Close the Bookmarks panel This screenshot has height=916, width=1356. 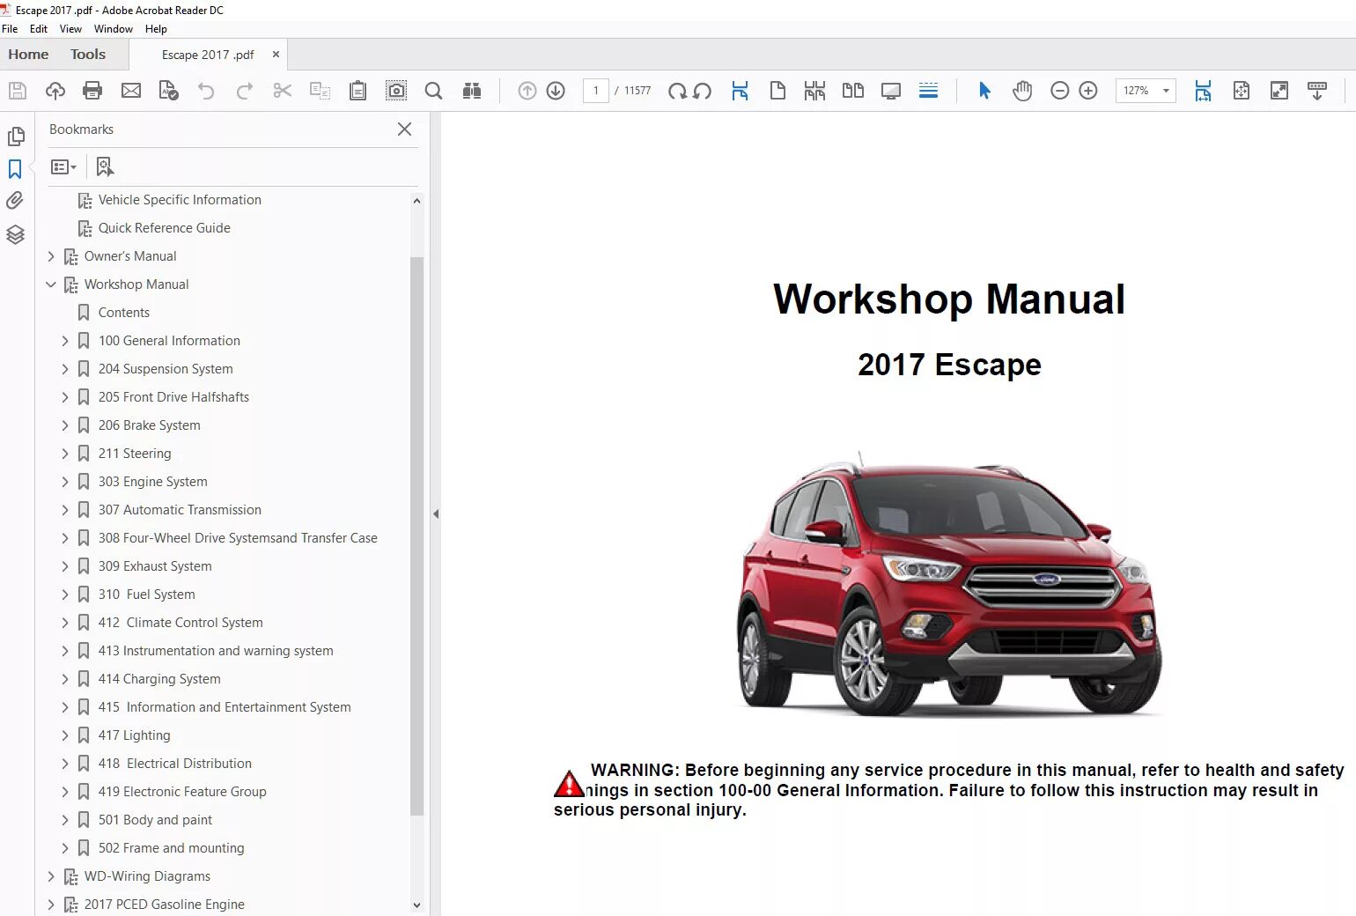(404, 129)
